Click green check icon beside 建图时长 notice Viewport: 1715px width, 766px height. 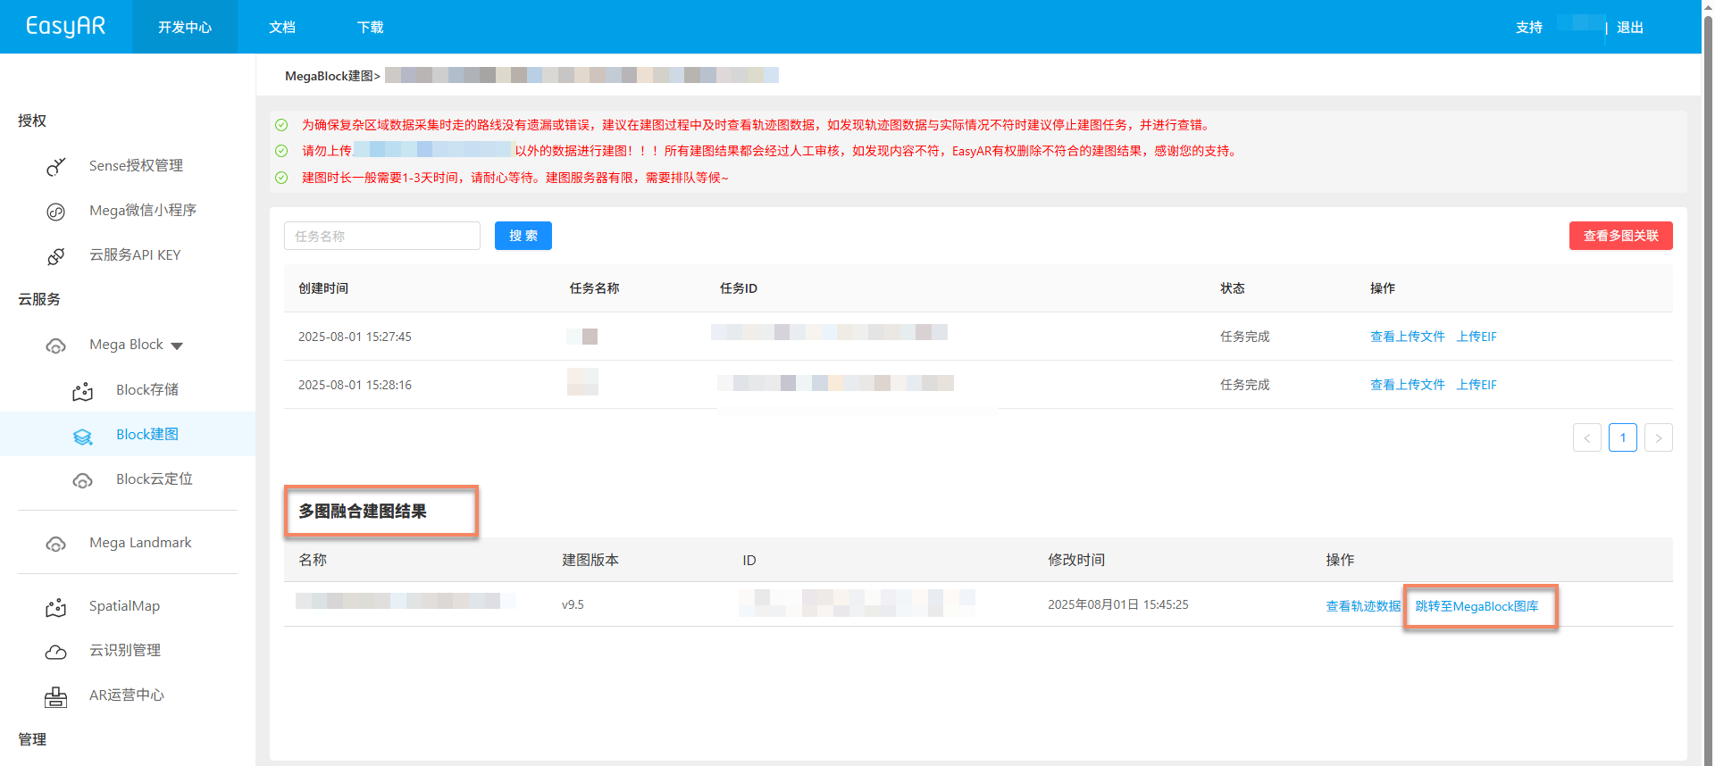(x=281, y=178)
